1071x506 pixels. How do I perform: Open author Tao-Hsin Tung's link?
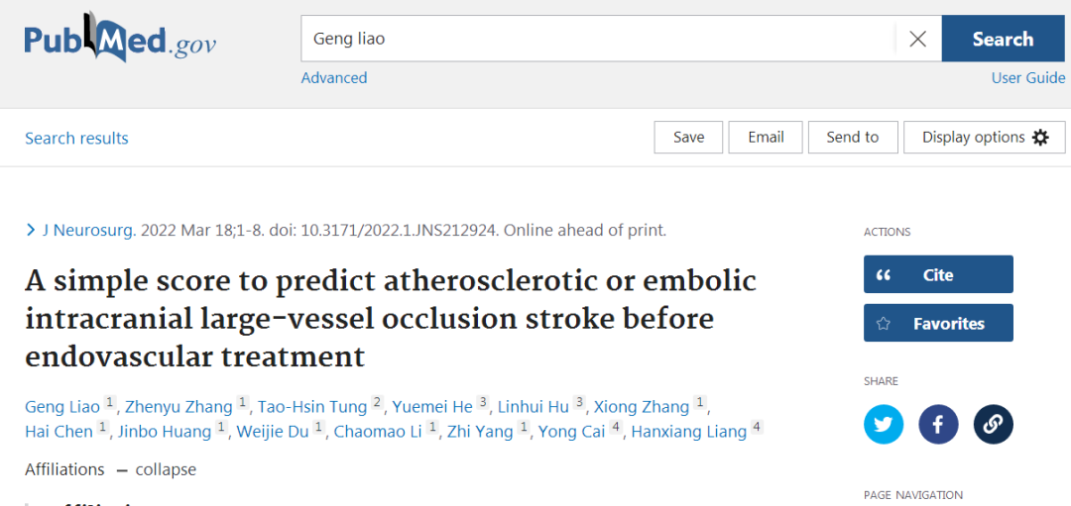pyautogui.click(x=311, y=406)
